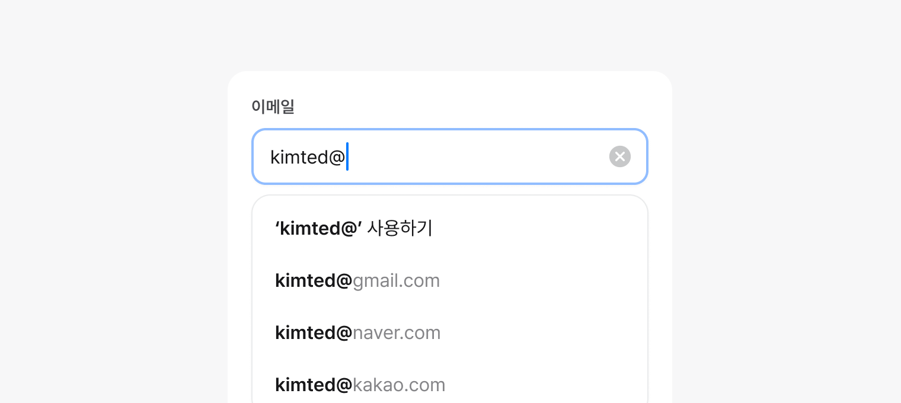Click the gray "naver.com" domain text

coord(397,333)
